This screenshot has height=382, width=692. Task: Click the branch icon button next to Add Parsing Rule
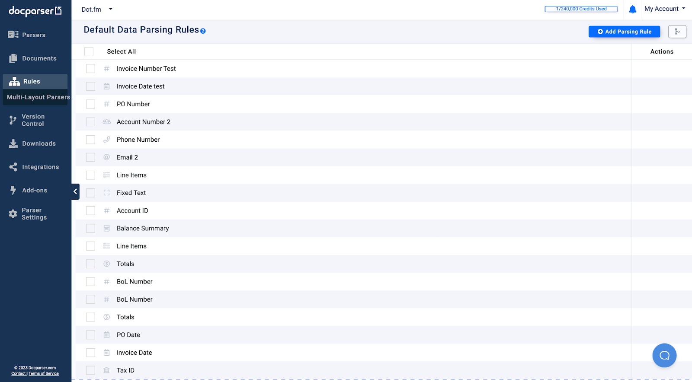(677, 32)
